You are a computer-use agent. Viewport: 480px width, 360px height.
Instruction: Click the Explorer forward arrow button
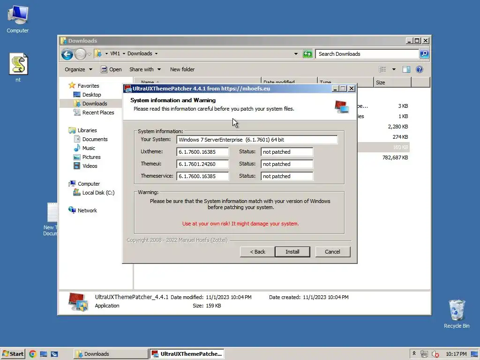click(80, 54)
